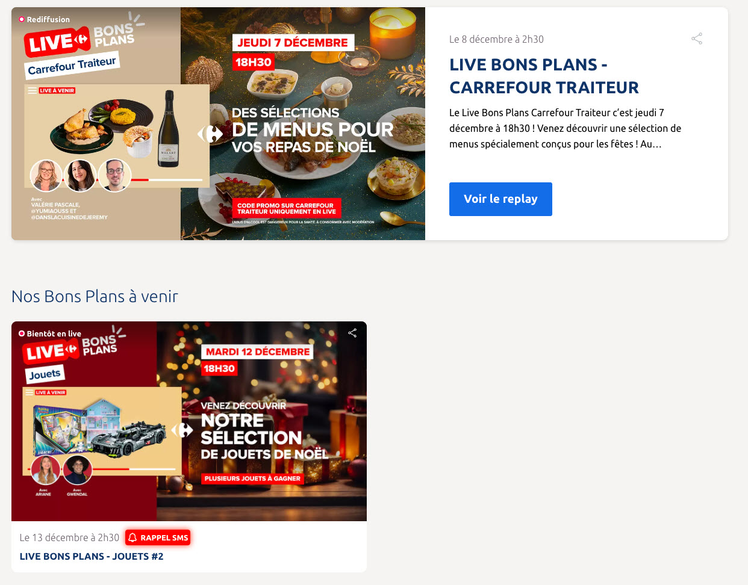
Task: Click the CODE PROMO SUR CARREFOUR TRAITEUR label
Action: 287,208
